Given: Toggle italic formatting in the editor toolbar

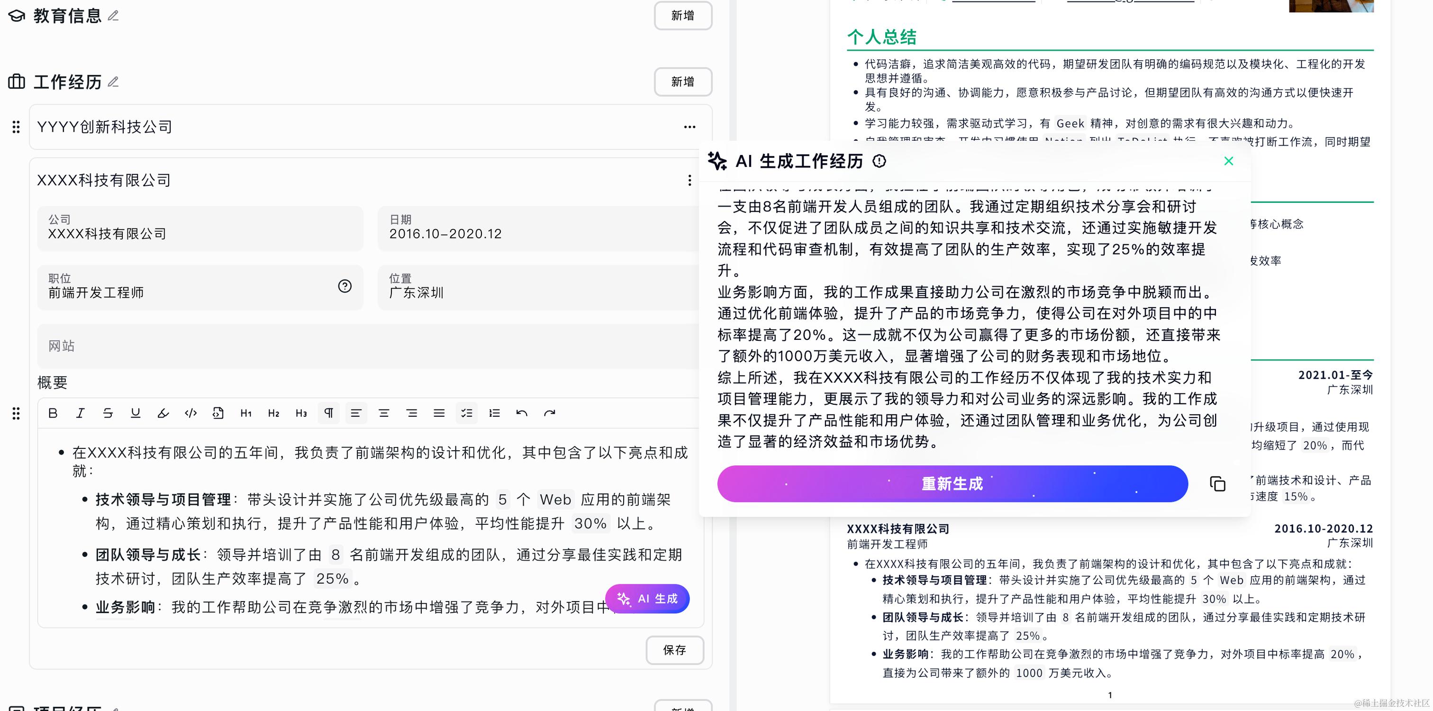Looking at the screenshot, I should [80, 413].
